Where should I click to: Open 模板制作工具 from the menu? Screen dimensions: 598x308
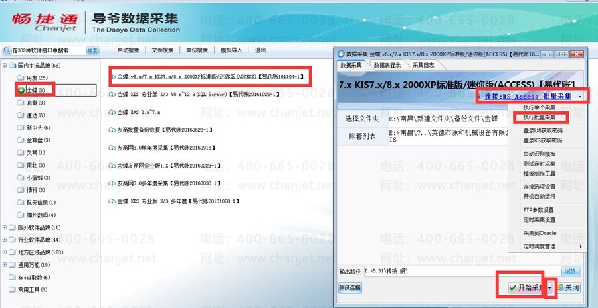point(540,174)
